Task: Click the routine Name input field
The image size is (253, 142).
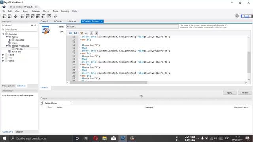Action: click(123, 26)
